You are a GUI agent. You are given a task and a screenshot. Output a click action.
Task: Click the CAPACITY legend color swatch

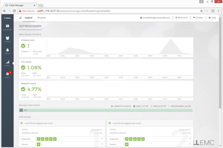(x=112, y=106)
